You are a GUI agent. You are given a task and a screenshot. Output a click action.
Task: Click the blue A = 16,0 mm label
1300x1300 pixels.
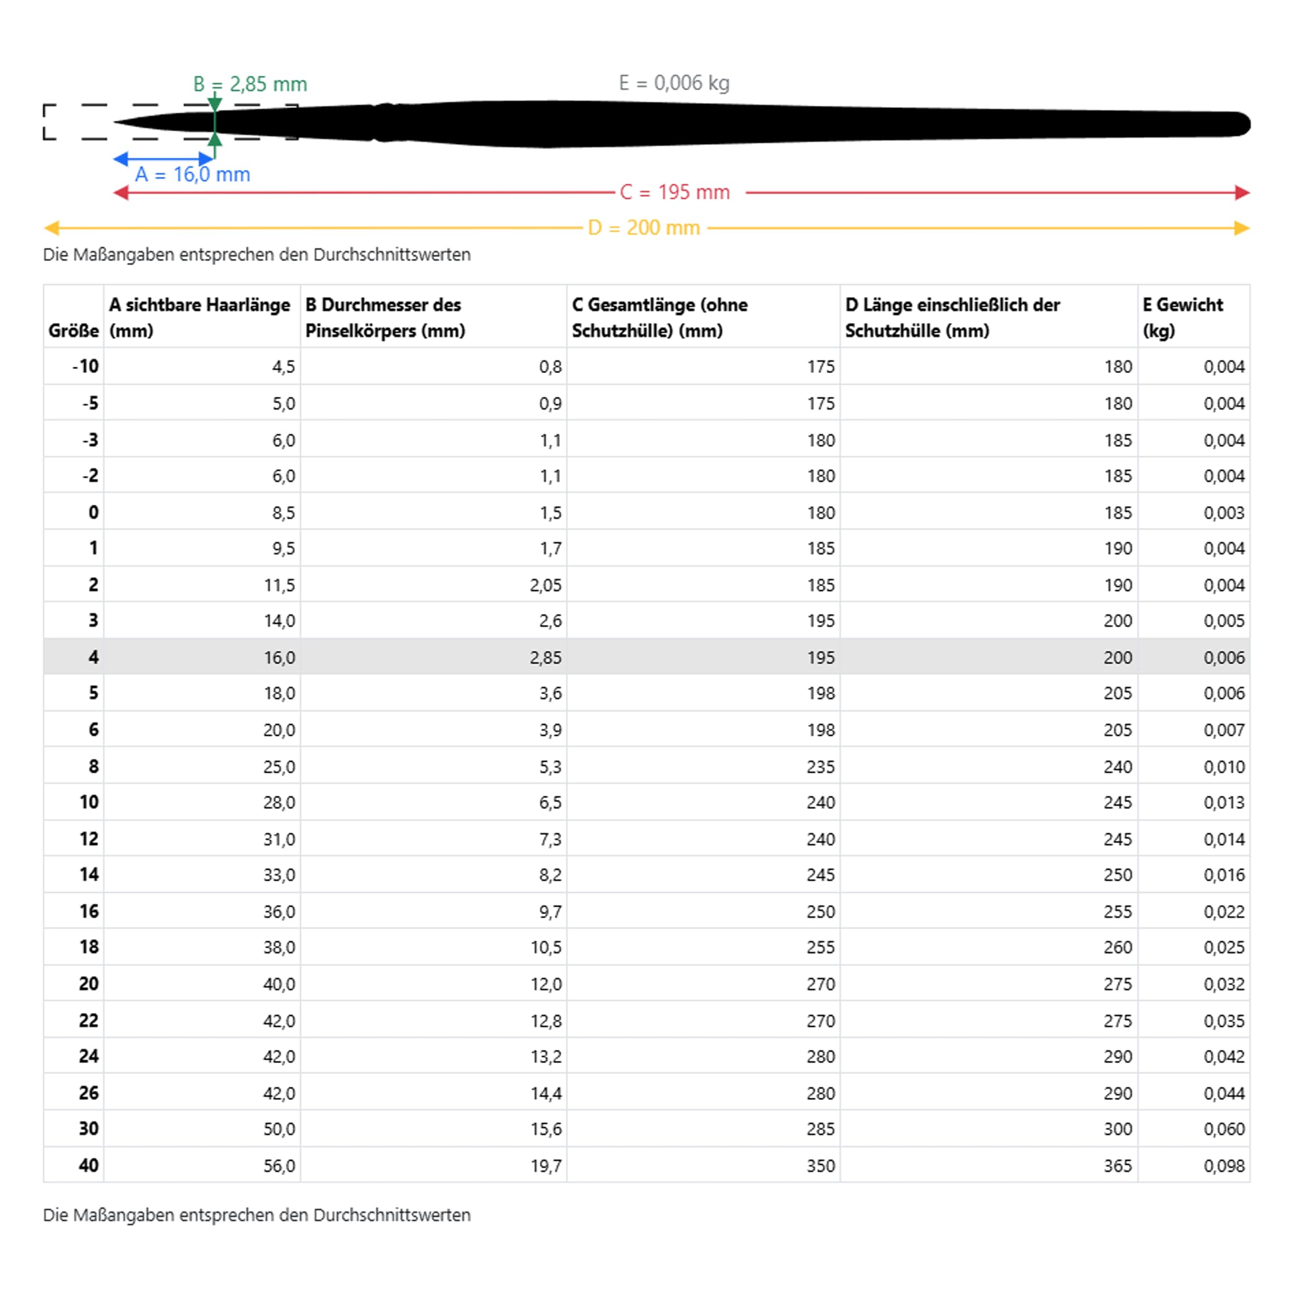point(192,175)
